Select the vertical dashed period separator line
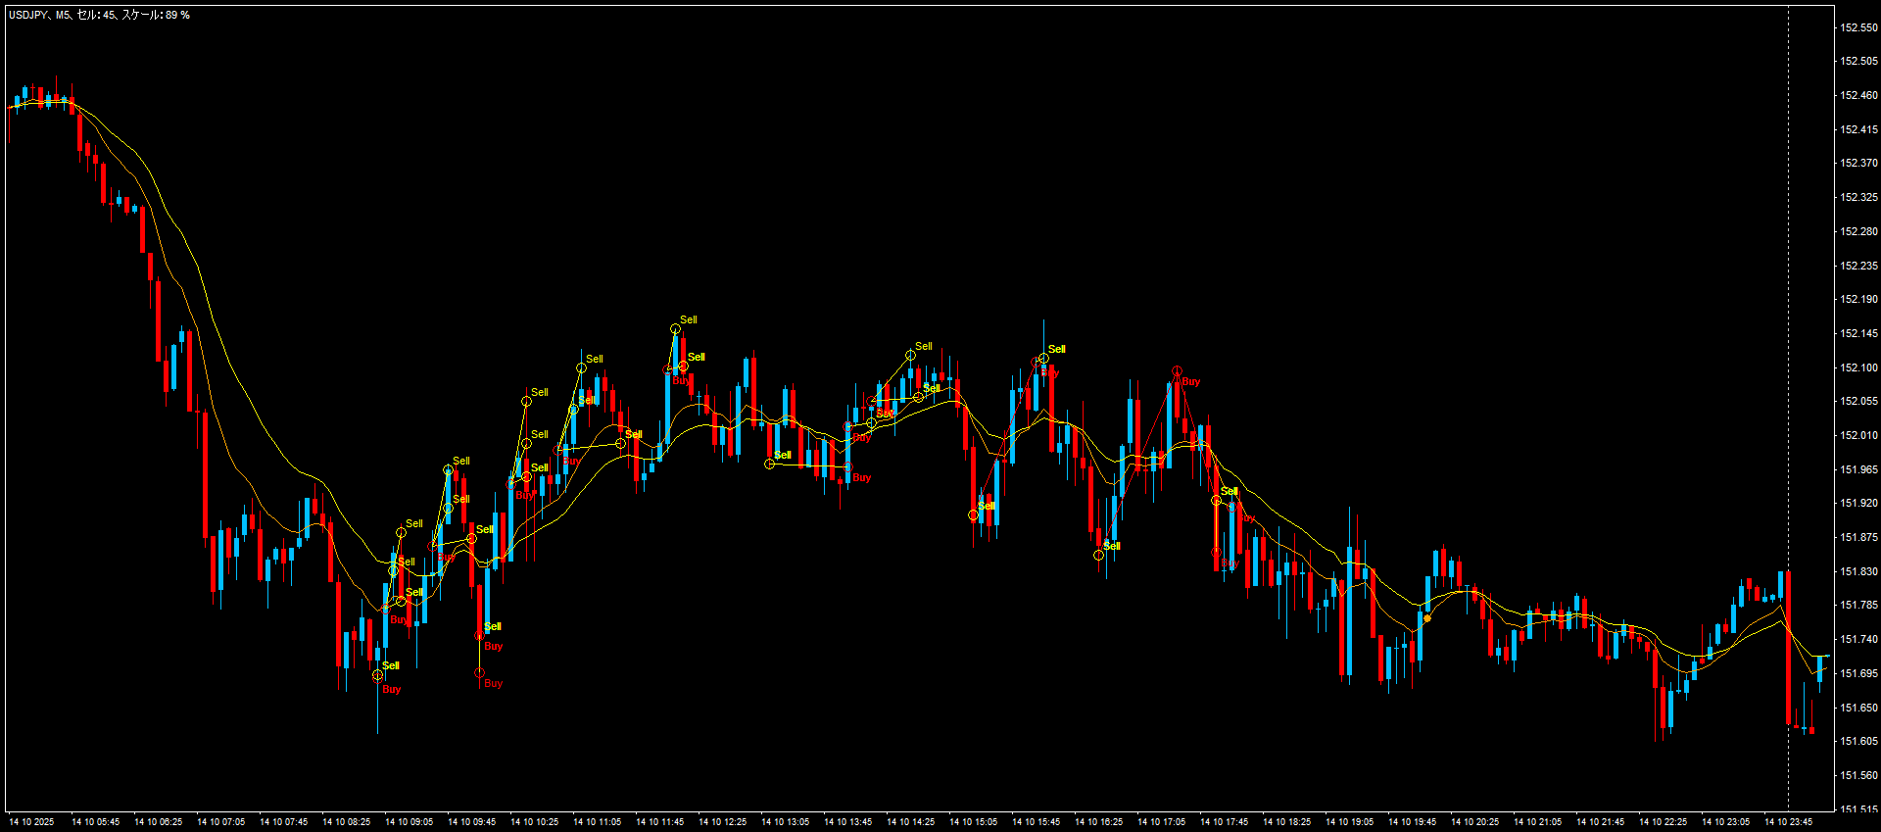The width and height of the screenshot is (1881, 832). [x=1788, y=294]
